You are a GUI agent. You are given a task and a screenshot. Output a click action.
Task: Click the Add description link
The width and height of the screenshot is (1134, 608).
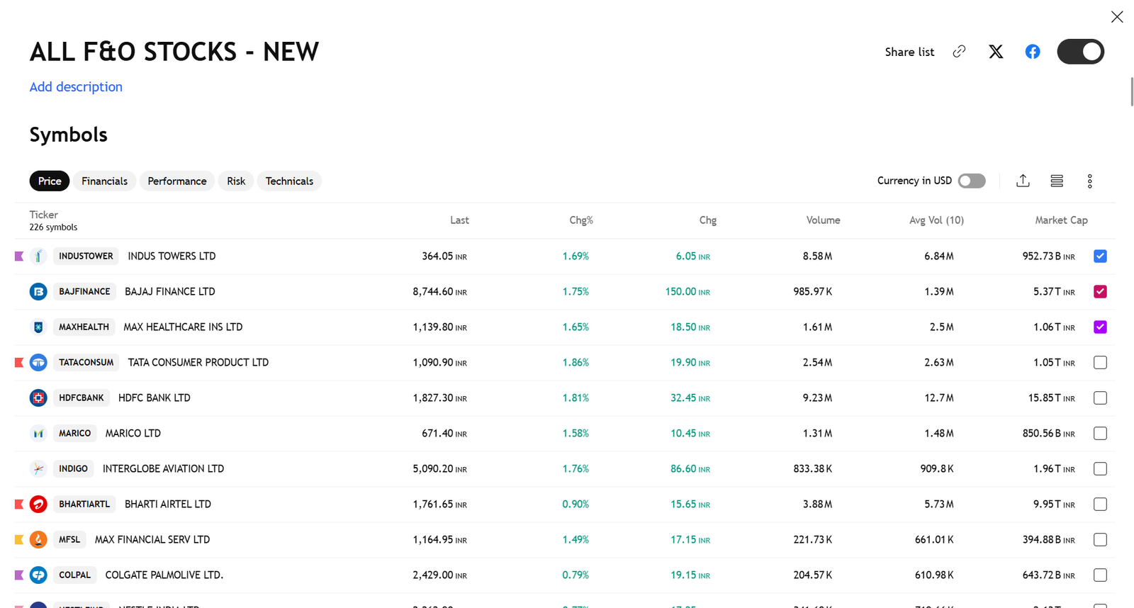[76, 86]
